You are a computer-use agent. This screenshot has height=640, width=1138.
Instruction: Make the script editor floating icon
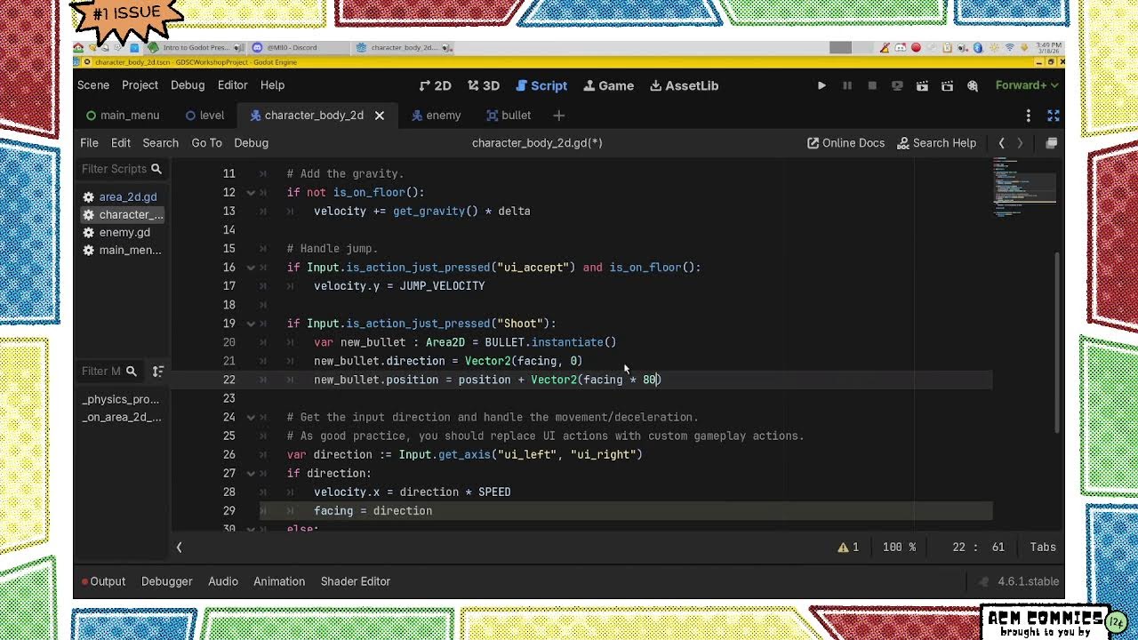point(1051,142)
